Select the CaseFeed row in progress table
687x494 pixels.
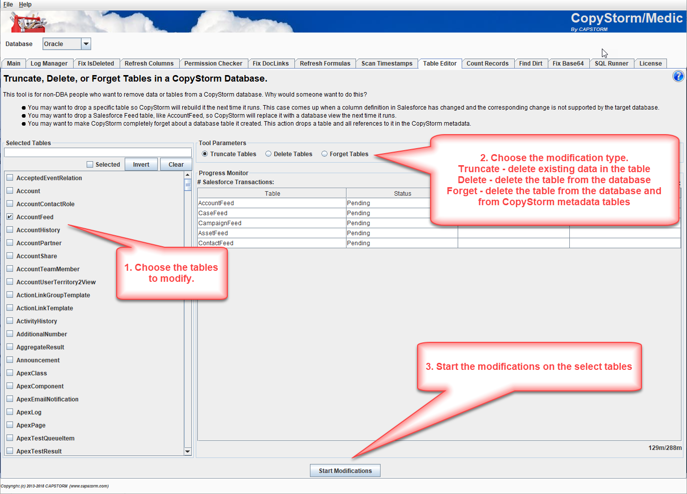pos(439,213)
